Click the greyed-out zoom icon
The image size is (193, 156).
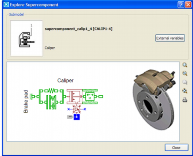185,82
